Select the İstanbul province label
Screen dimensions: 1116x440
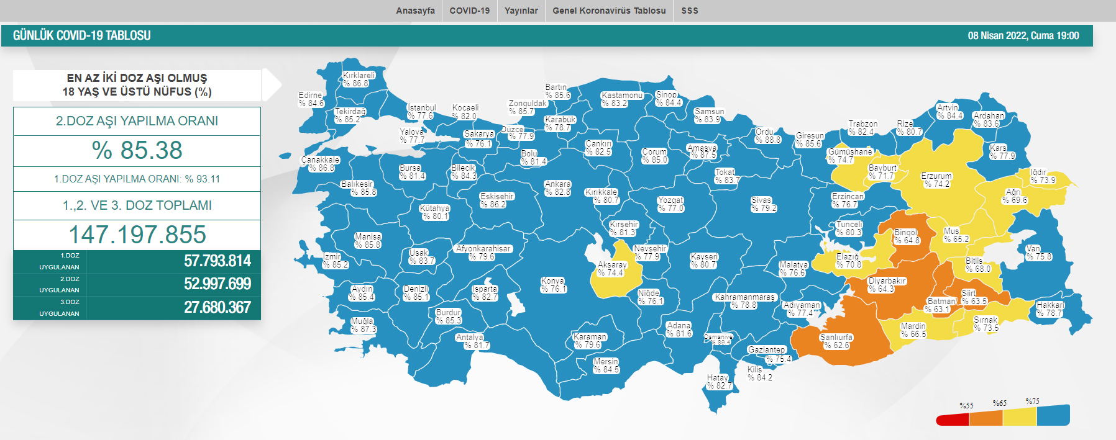point(421,112)
